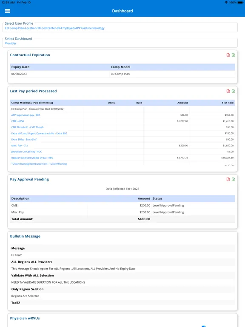Screen dimensions: 245x327
Task: Export Pay Approval Pending as PDF
Action: coord(228,179)
